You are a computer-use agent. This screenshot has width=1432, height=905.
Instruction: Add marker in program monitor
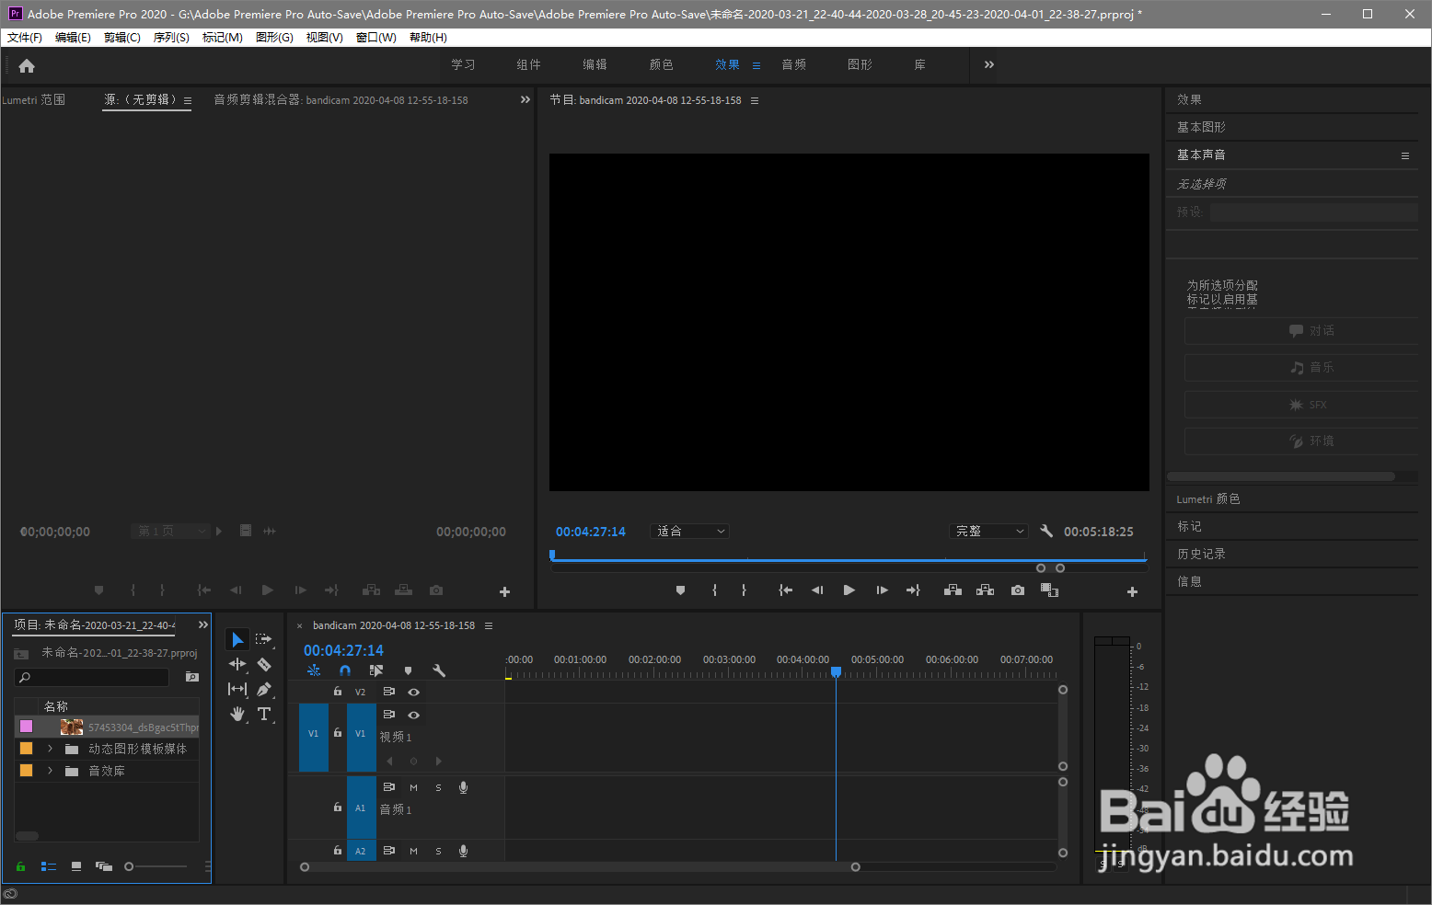[680, 590]
